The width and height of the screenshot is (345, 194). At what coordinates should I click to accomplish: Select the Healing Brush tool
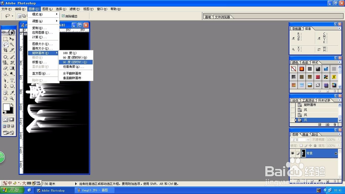click(5, 57)
